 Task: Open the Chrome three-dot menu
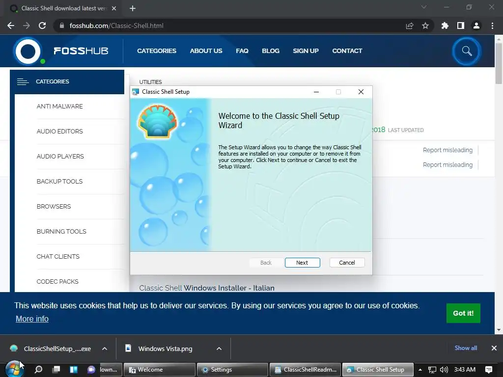pyautogui.click(x=492, y=26)
